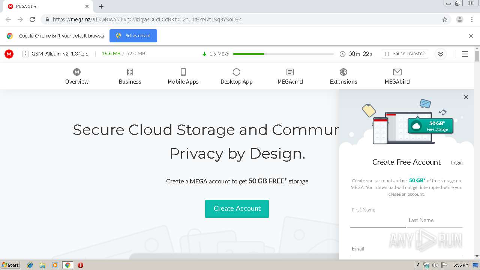Click the remaining time clock icon
The height and width of the screenshot is (270, 480).
point(342,54)
